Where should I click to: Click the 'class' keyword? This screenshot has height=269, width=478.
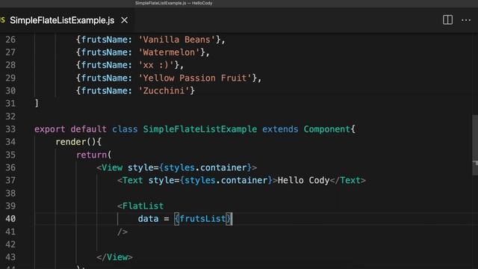pyautogui.click(x=125, y=129)
